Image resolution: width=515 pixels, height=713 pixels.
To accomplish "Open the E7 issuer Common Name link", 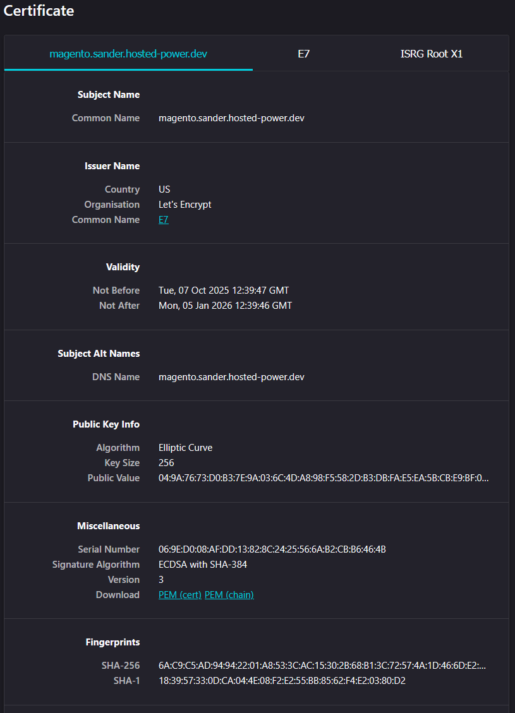I will click(x=163, y=219).
